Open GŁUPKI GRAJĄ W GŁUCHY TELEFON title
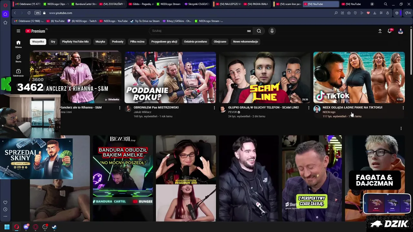This screenshot has width=413, height=232. coord(264,108)
